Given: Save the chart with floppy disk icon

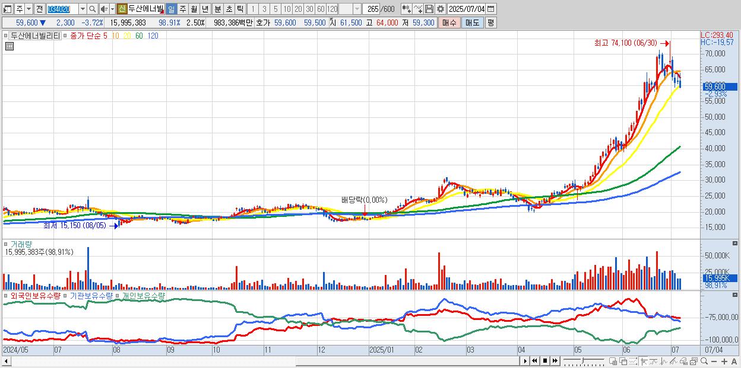Looking at the screenshot, I should pos(429,9).
